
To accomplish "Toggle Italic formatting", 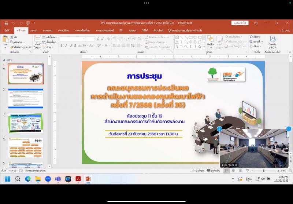I will pos(66,45).
